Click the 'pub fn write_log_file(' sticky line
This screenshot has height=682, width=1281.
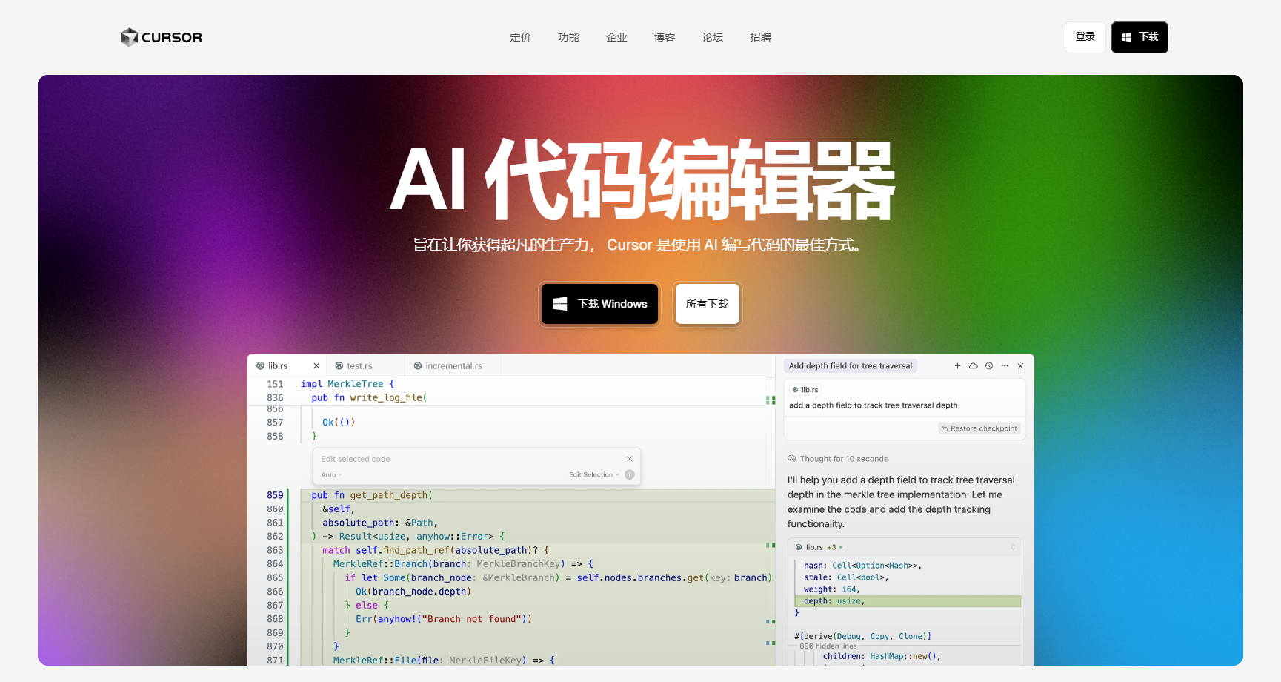(369, 398)
